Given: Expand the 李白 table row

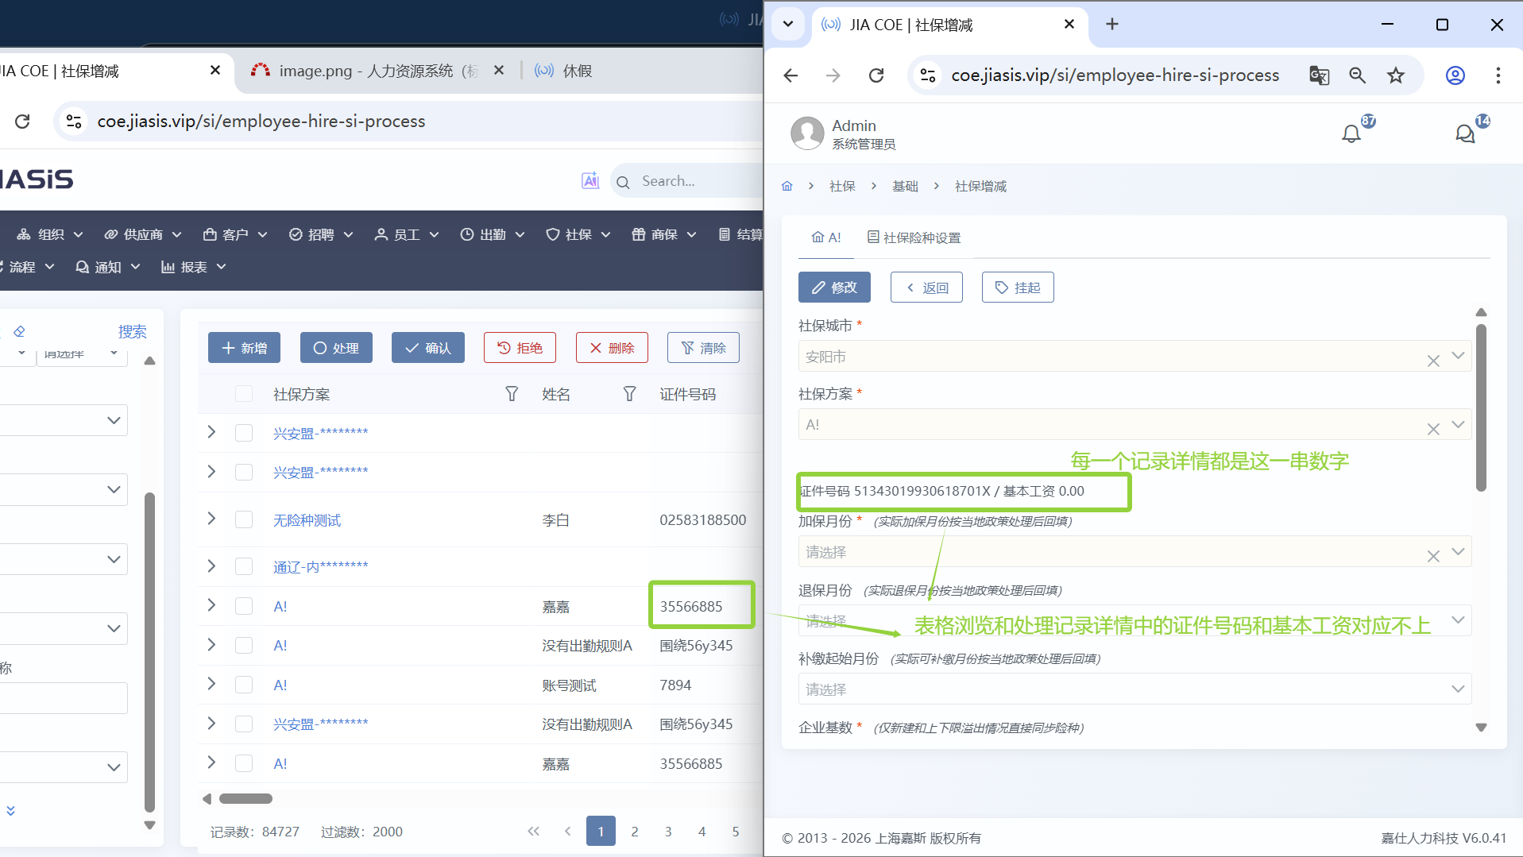Looking at the screenshot, I should [211, 519].
